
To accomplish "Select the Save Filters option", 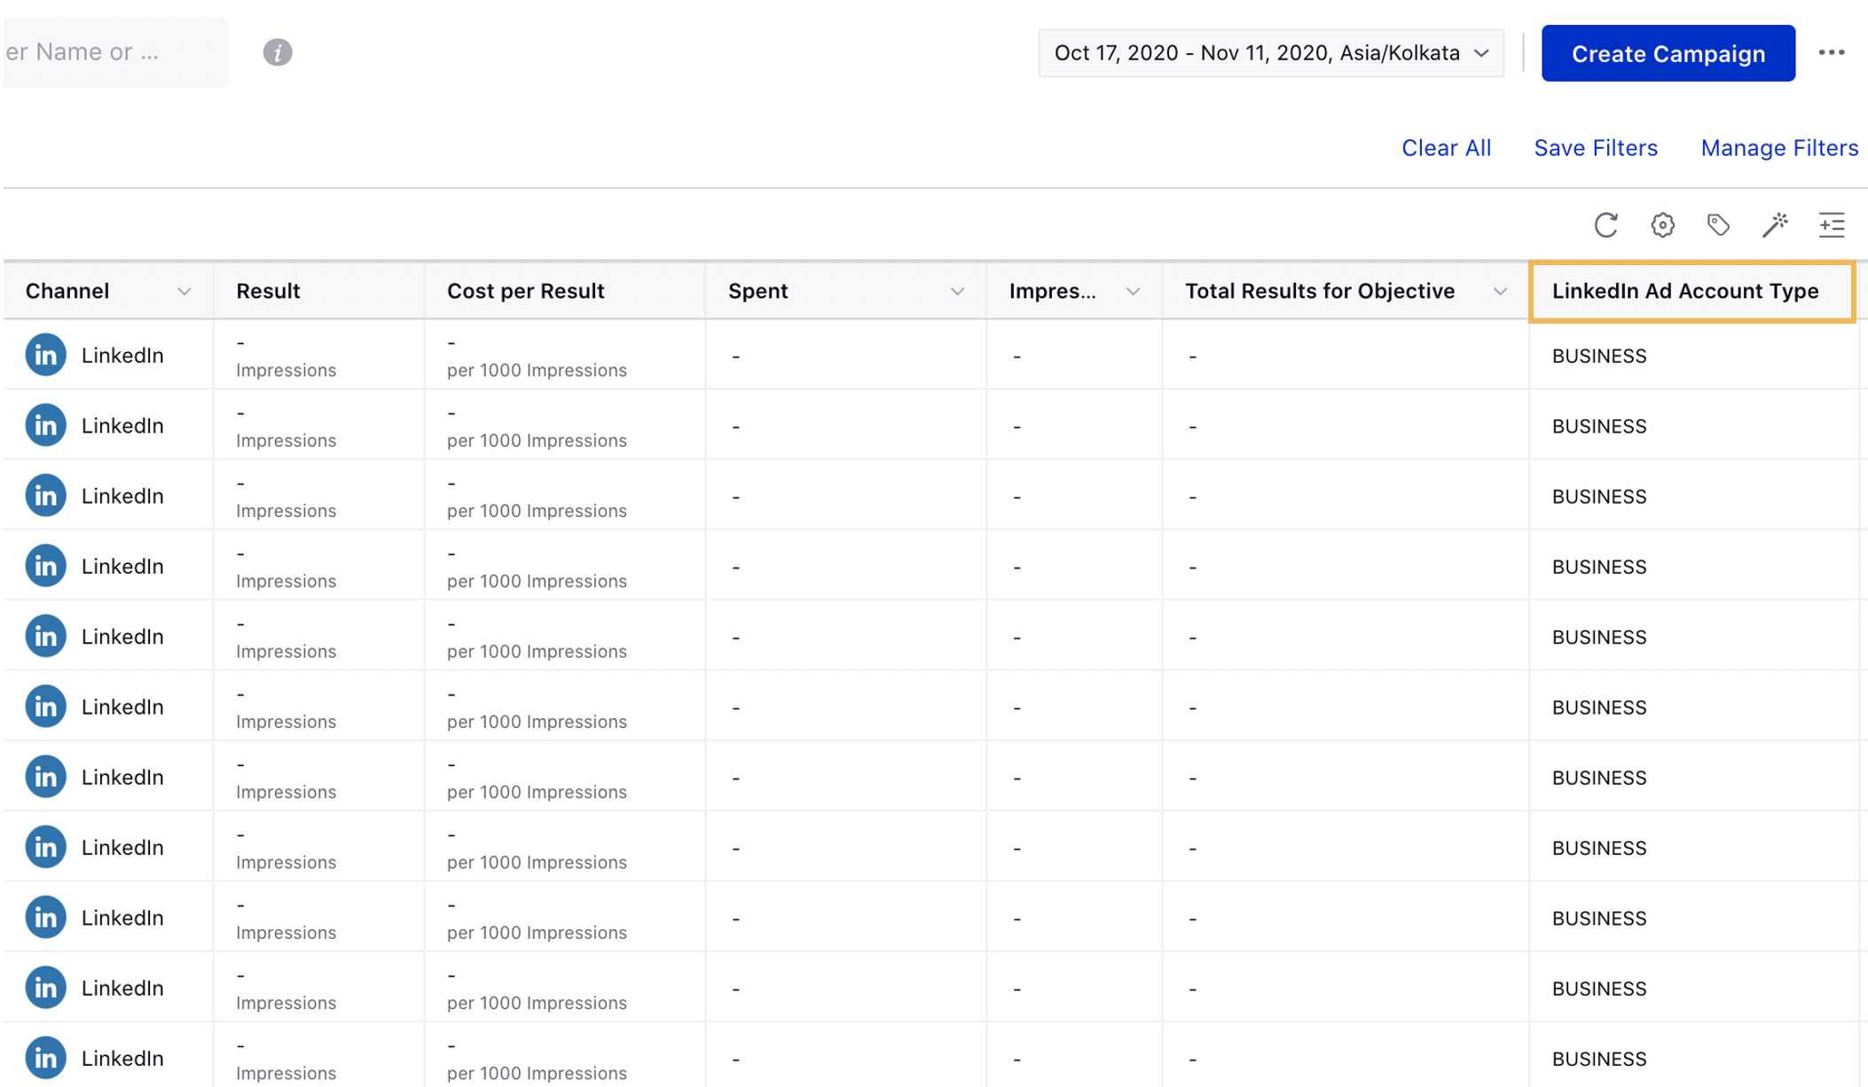I will coord(1597,146).
